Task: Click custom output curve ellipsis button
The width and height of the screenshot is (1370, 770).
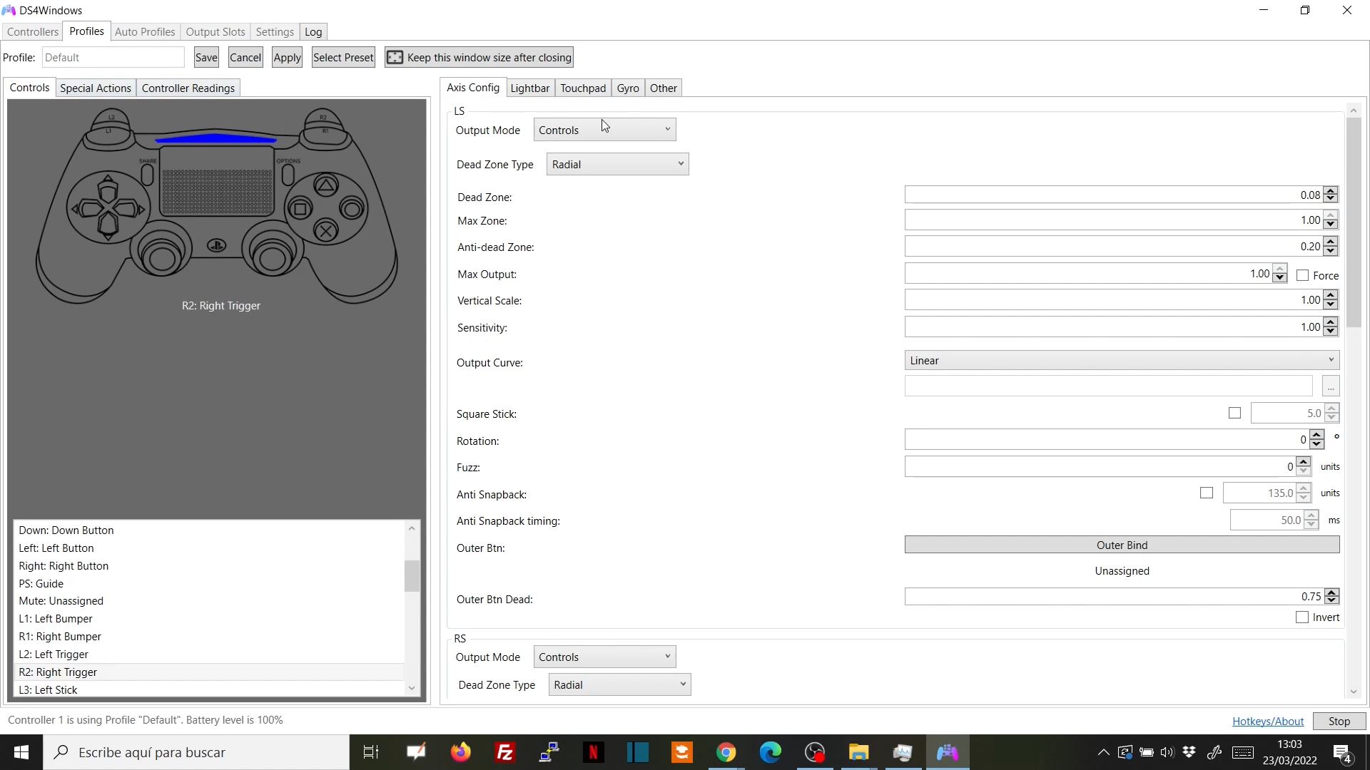Action: pos(1331,386)
